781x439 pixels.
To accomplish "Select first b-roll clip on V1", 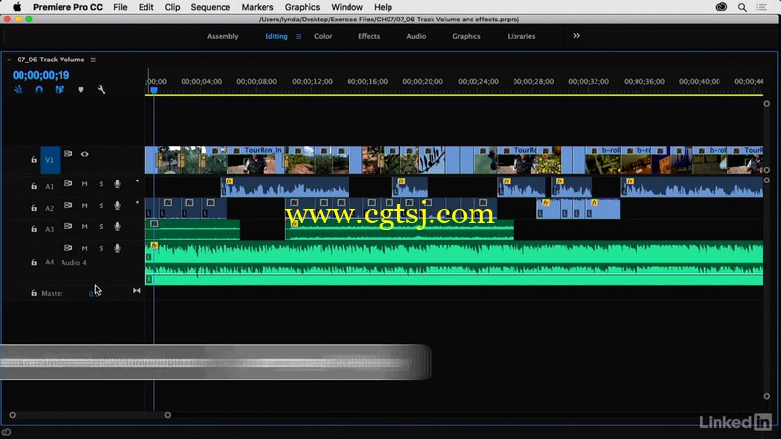I will [x=603, y=160].
